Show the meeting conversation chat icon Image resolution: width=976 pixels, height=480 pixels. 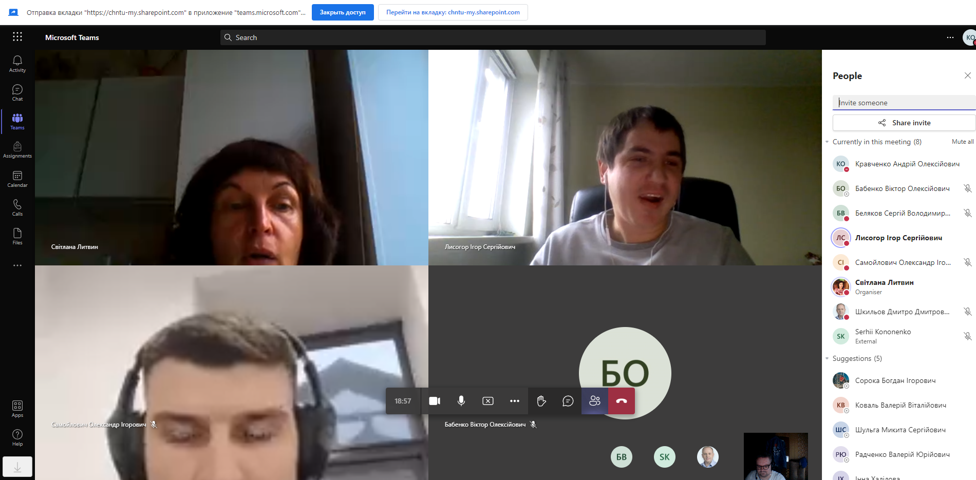click(568, 401)
